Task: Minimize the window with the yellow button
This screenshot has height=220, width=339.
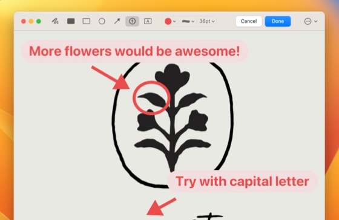Action: point(31,21)
